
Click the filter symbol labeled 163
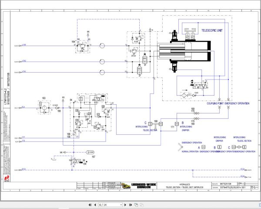(44, 107)
